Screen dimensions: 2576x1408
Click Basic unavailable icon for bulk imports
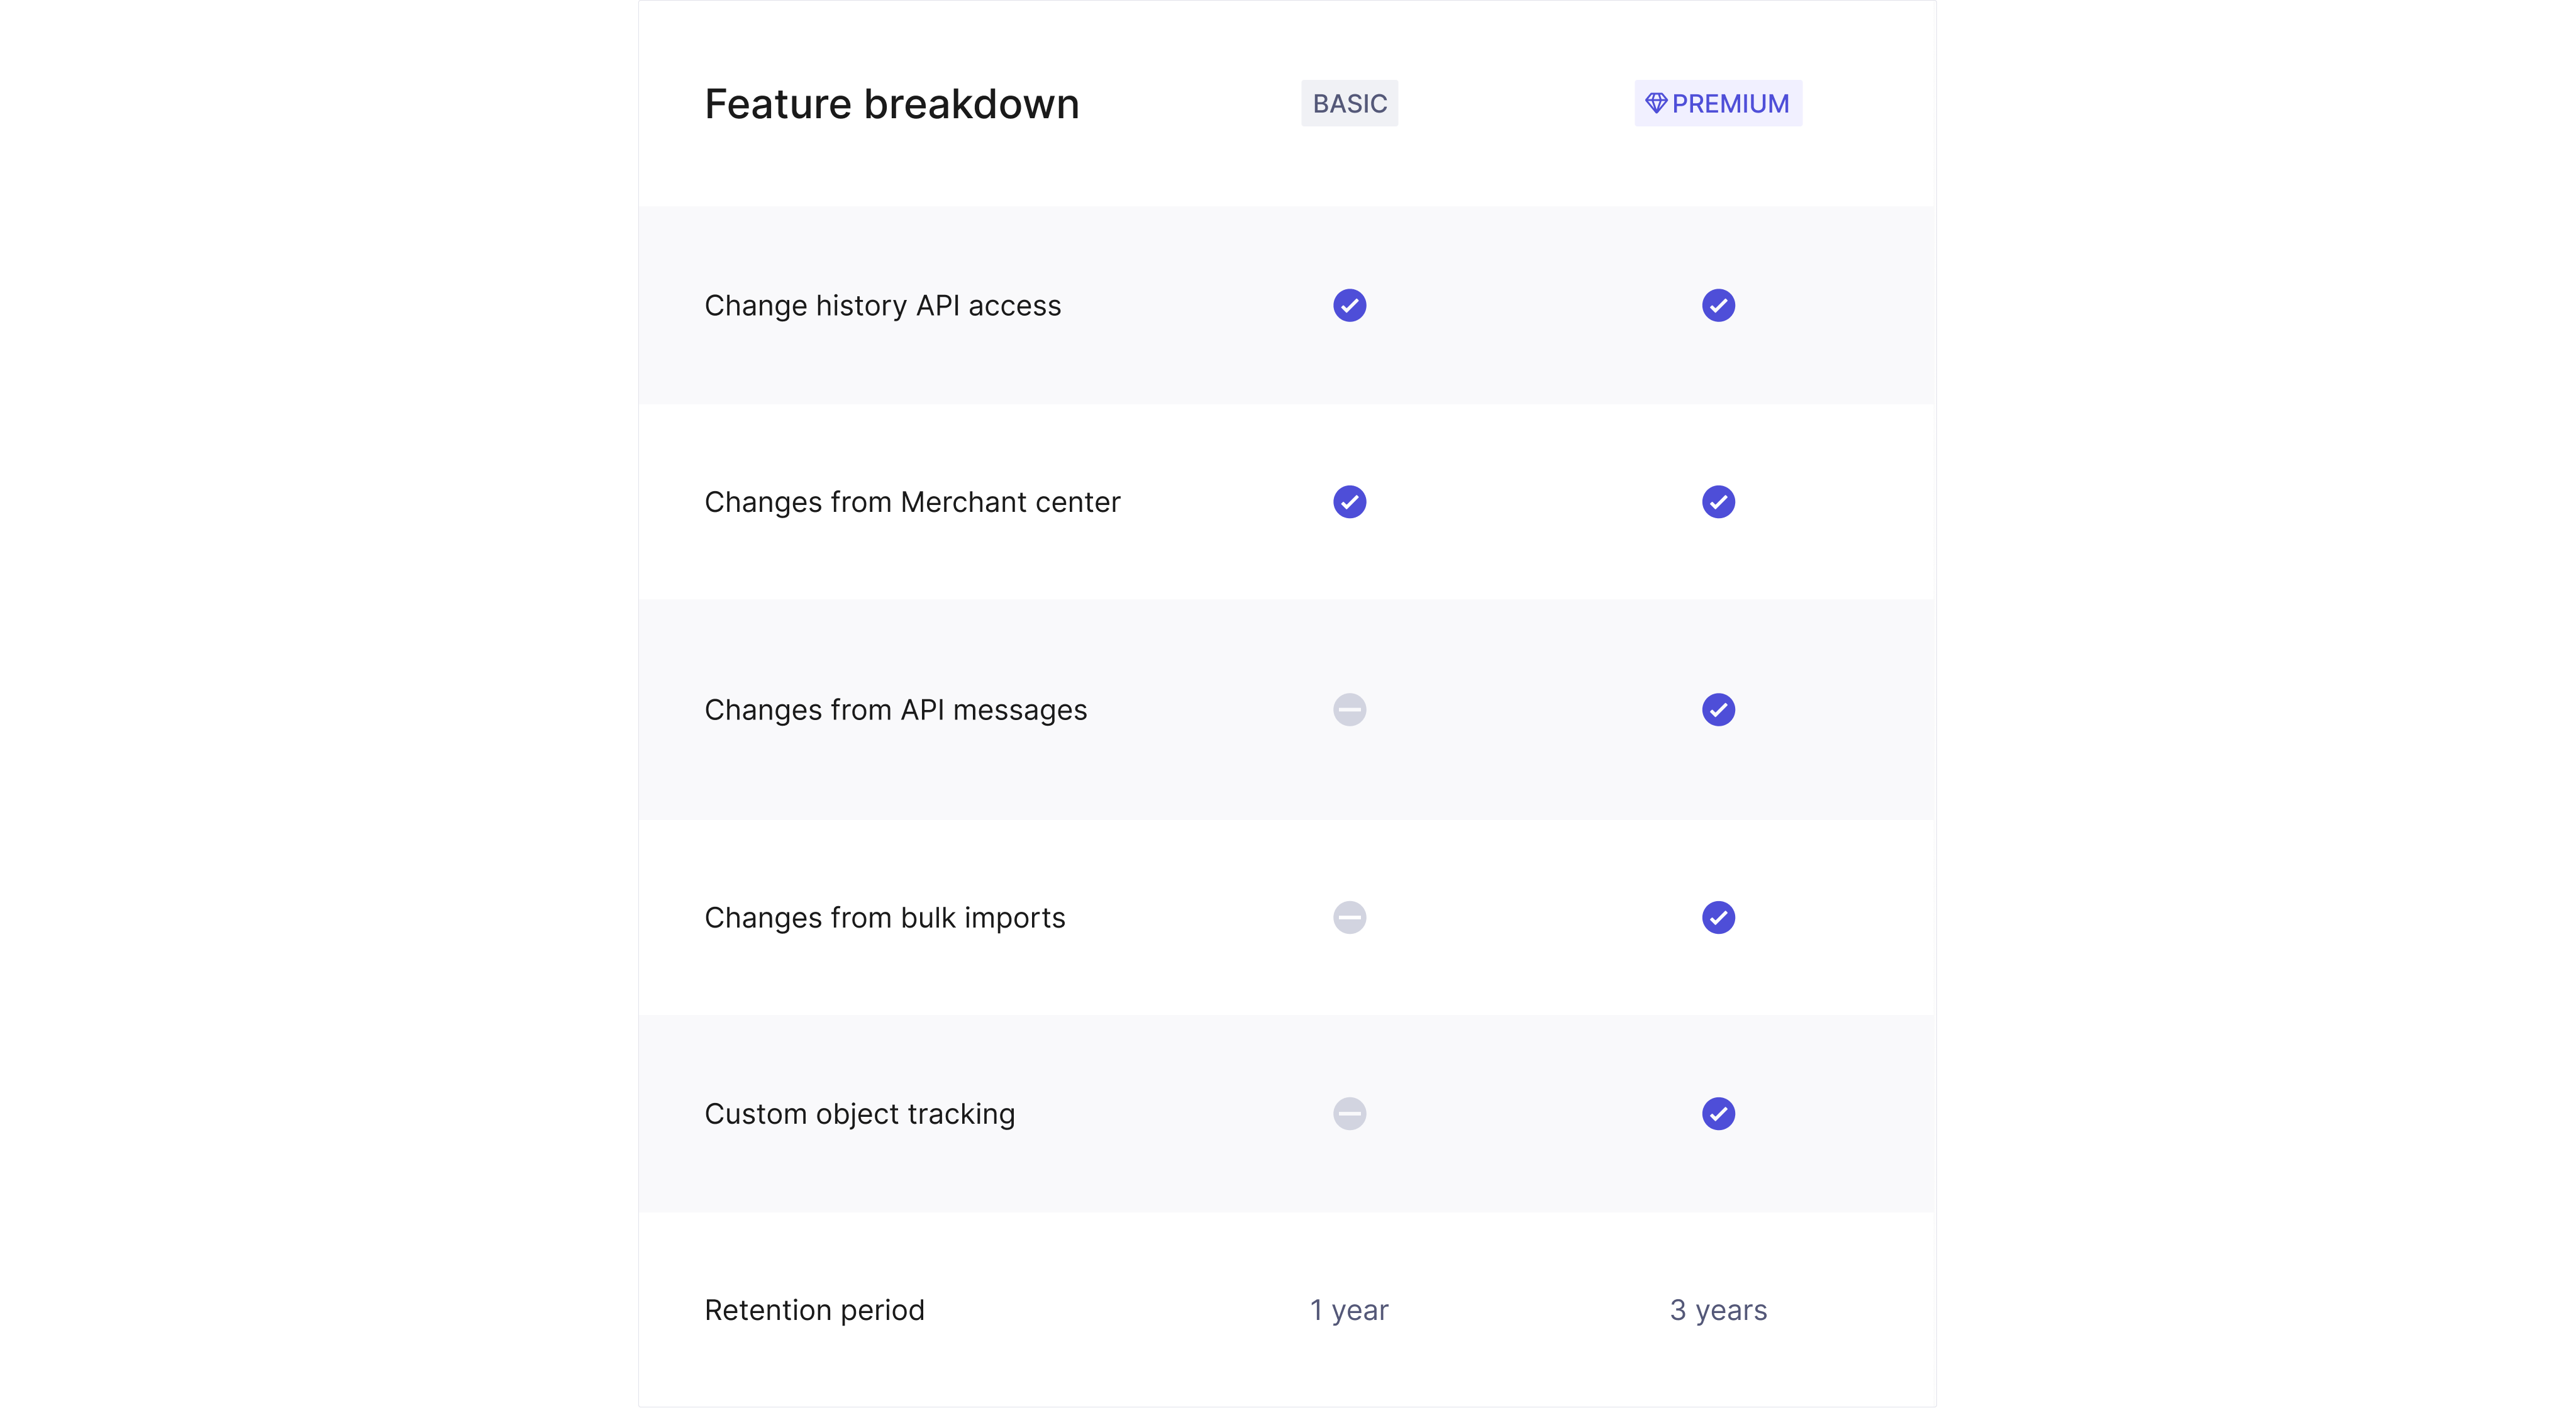(x=1349, y=918)
